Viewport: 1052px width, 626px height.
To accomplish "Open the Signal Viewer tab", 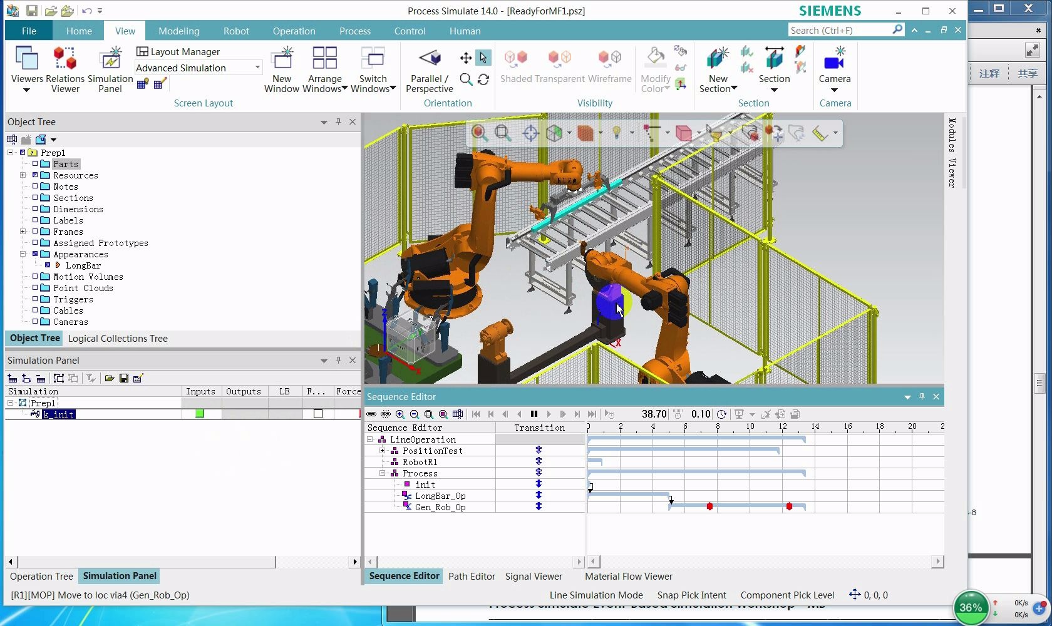I will click(x=534, y=576).
